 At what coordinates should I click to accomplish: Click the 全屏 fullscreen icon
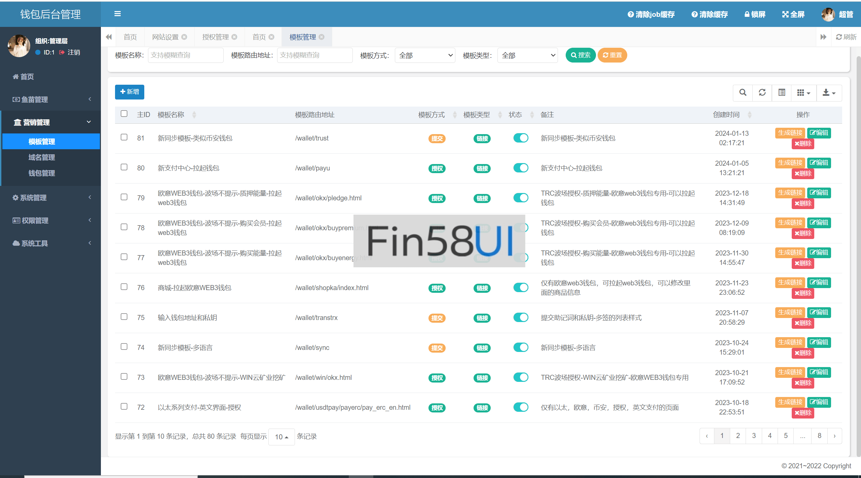click(785, 14)
